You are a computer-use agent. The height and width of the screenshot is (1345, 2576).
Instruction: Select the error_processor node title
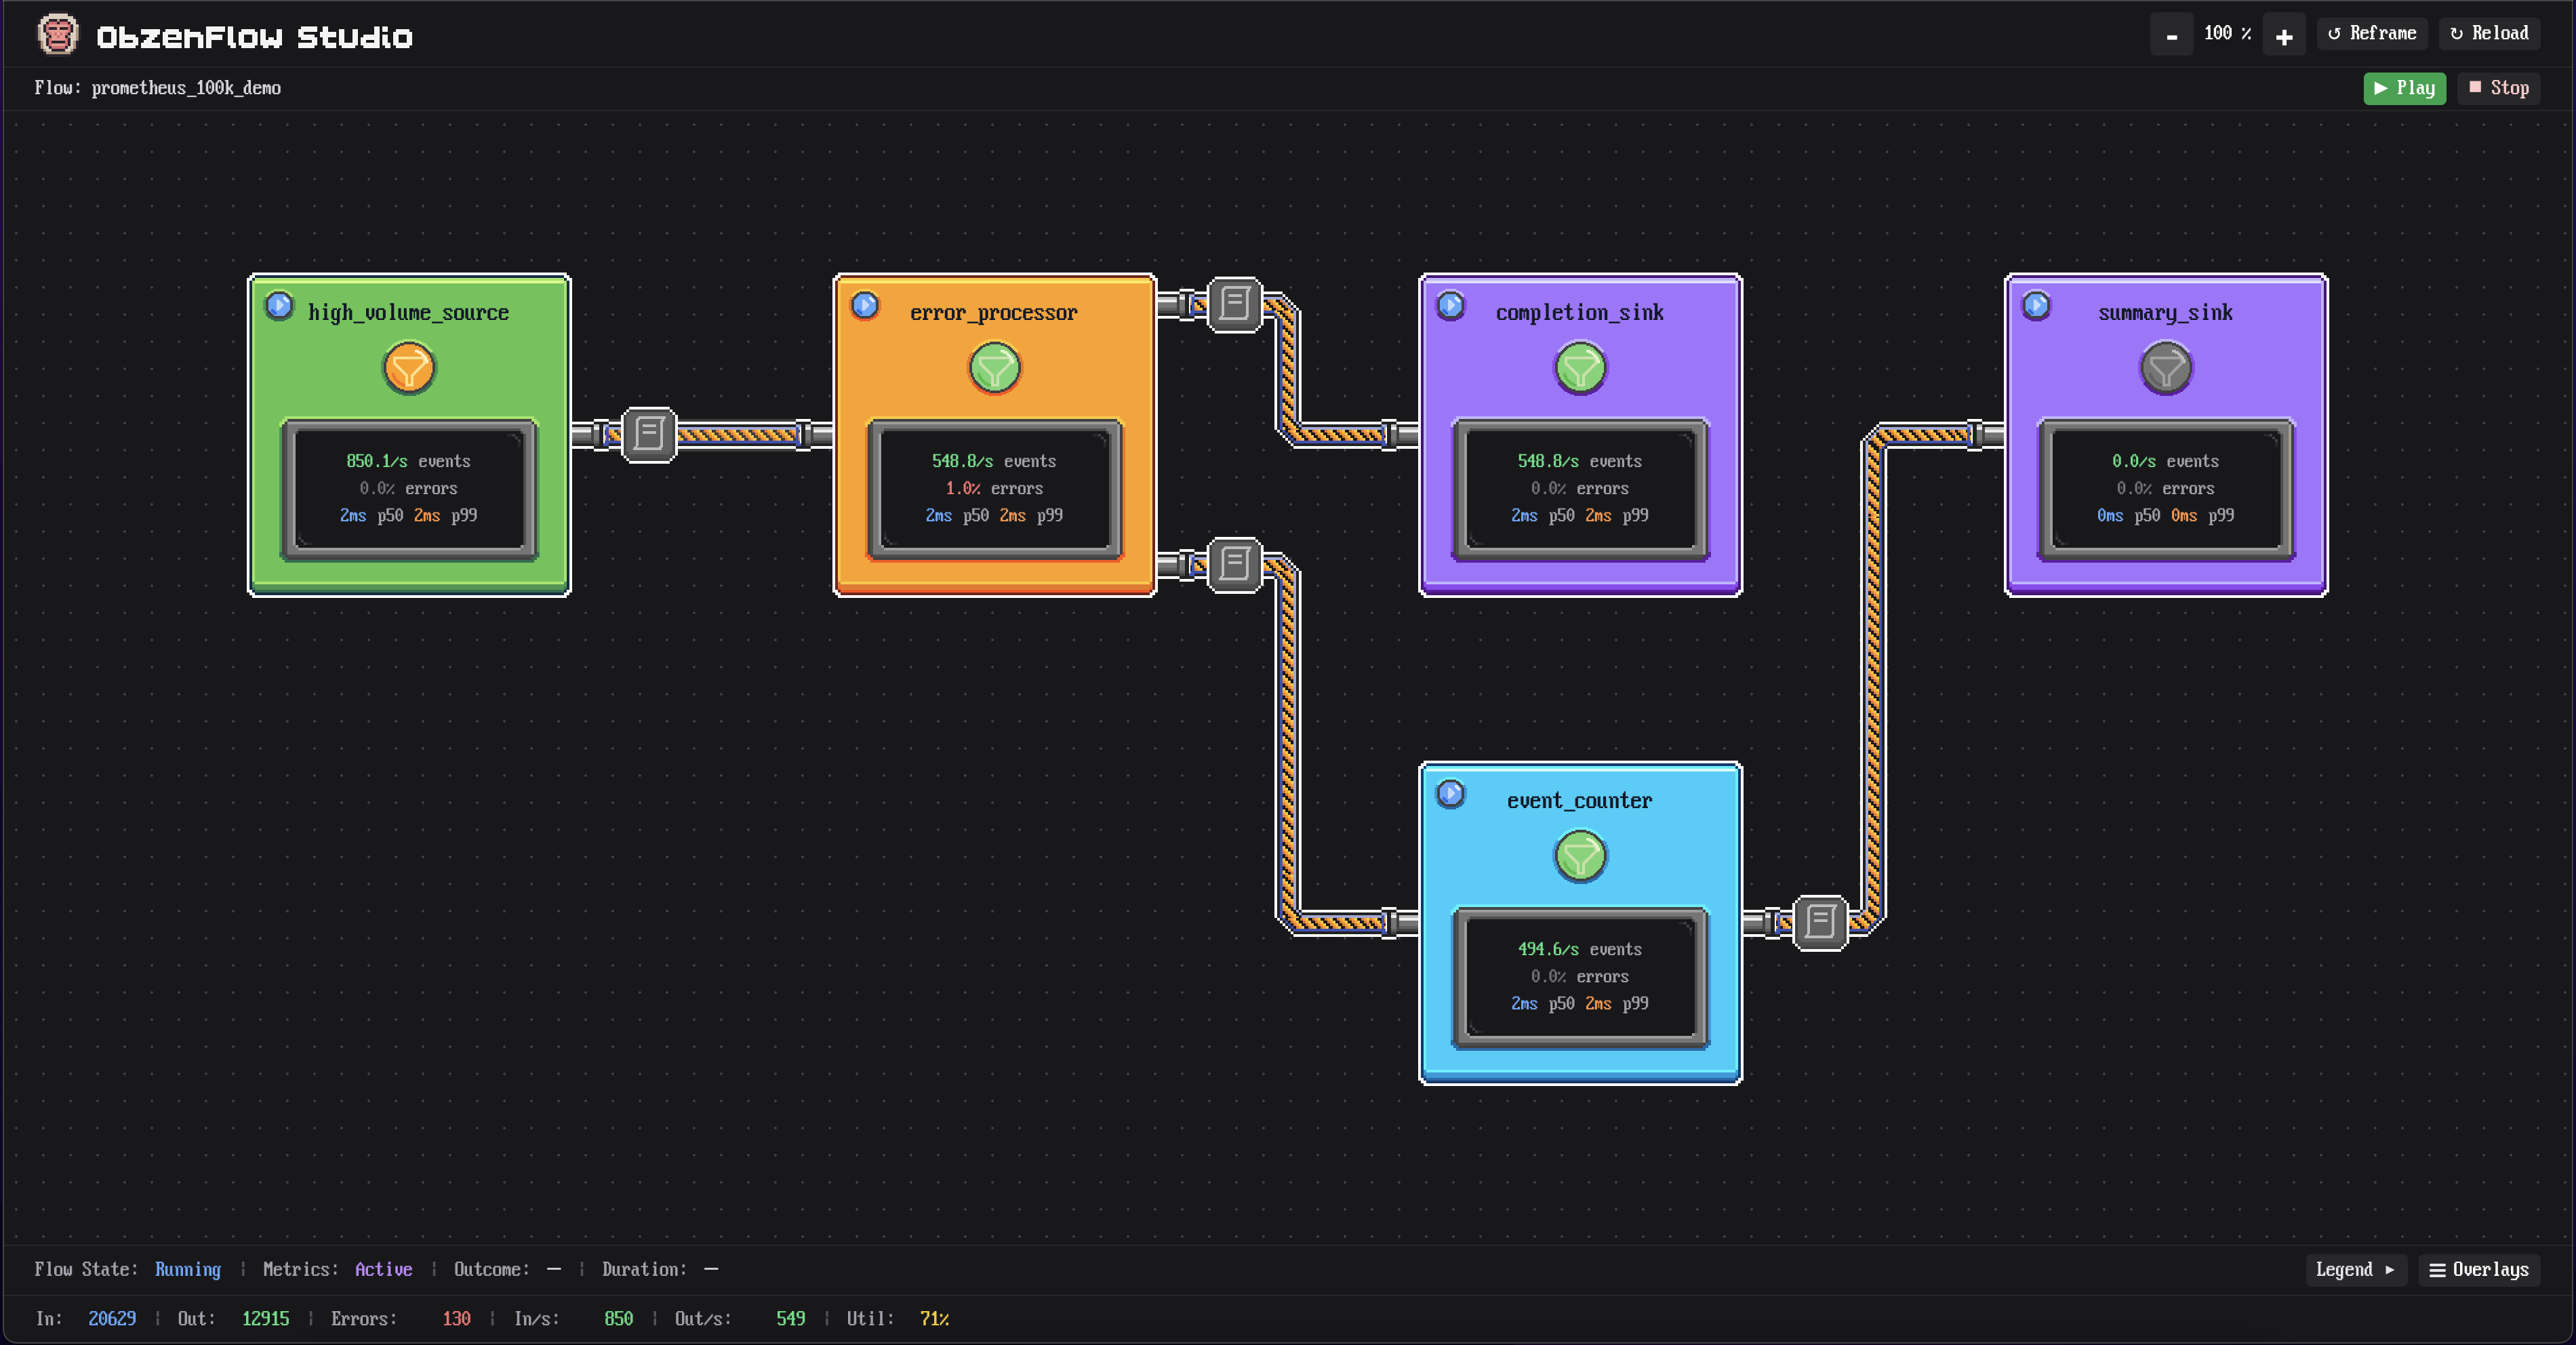(x=994, y=312)
